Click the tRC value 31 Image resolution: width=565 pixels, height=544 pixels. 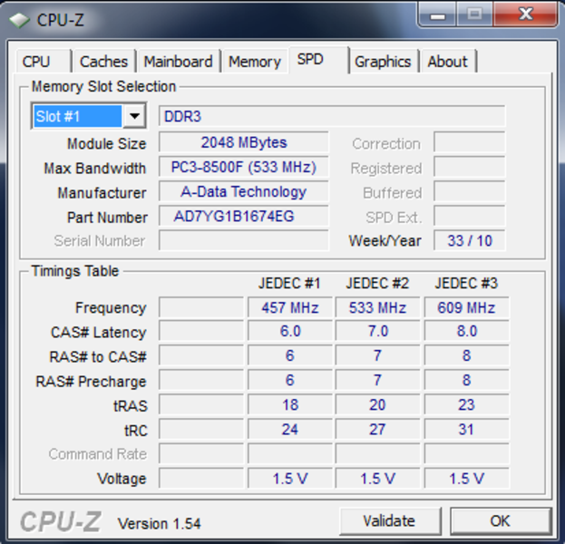point(467,429)
